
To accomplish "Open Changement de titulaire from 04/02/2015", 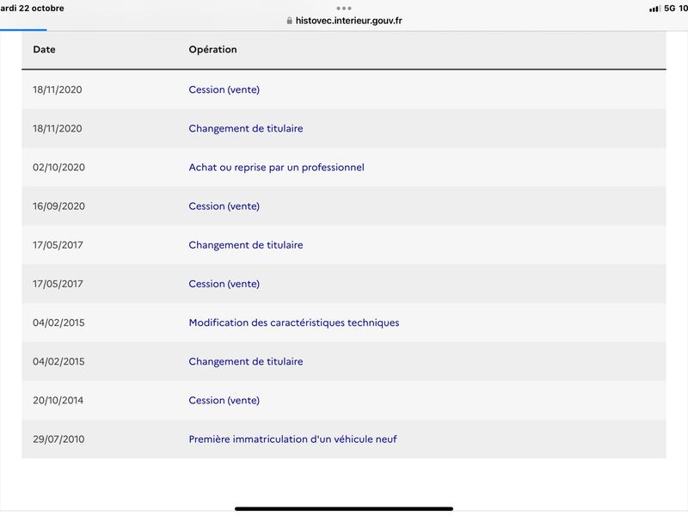I will coord(246,361).
